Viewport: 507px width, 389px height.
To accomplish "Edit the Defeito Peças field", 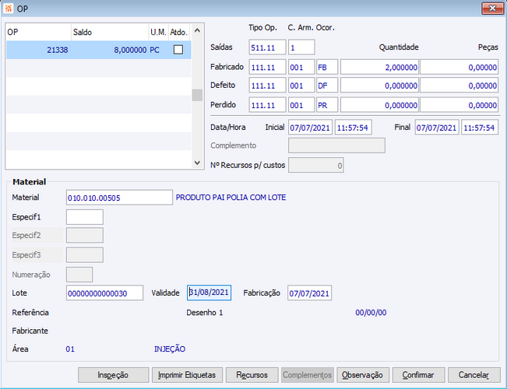I will pos(459,86).
